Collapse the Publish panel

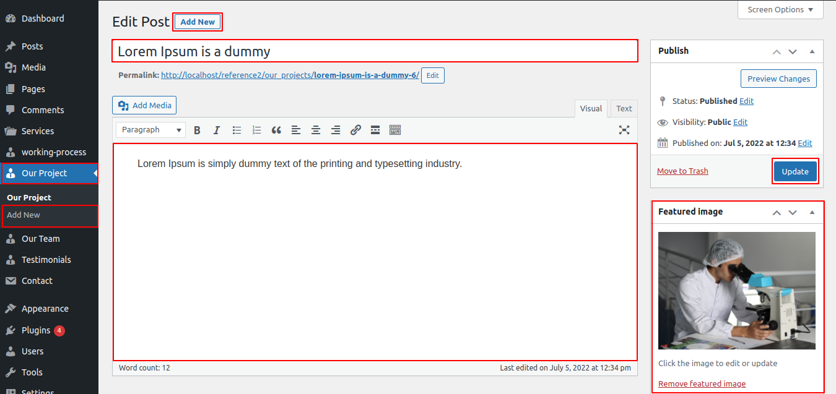[x=812, y=51]
